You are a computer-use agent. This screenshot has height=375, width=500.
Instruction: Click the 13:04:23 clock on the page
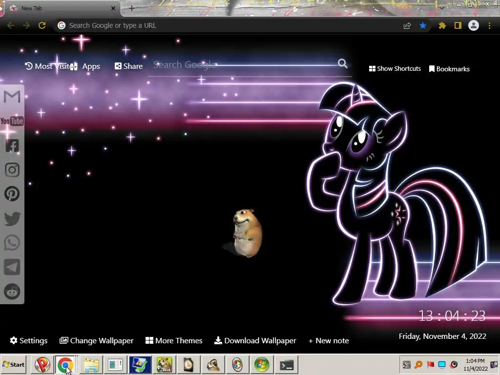(x=452, y=316)
